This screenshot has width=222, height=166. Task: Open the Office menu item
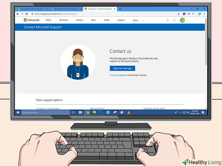(48, 20)
